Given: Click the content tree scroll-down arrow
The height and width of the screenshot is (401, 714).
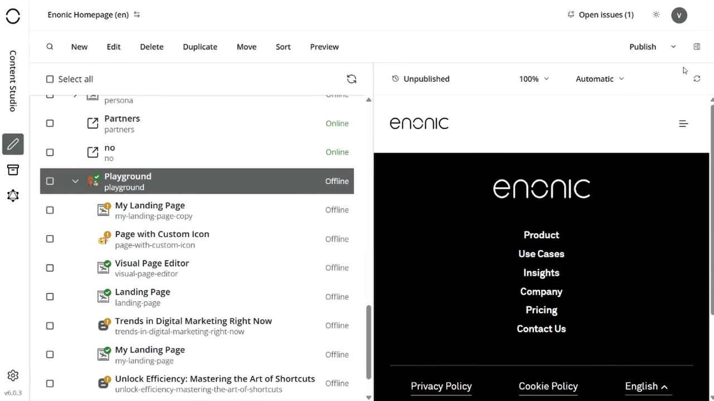Looking at the screenshot, I should [x=369, y=397].
